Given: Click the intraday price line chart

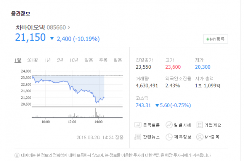Looking at the screenshot, I should [68, 88].
